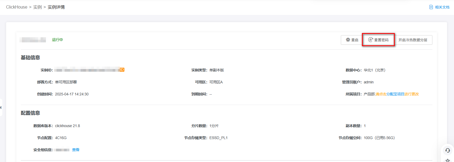Expand the left sidebar collapse arrow
Viewport: 454px width, 162px height.
(x=1, y=107)
